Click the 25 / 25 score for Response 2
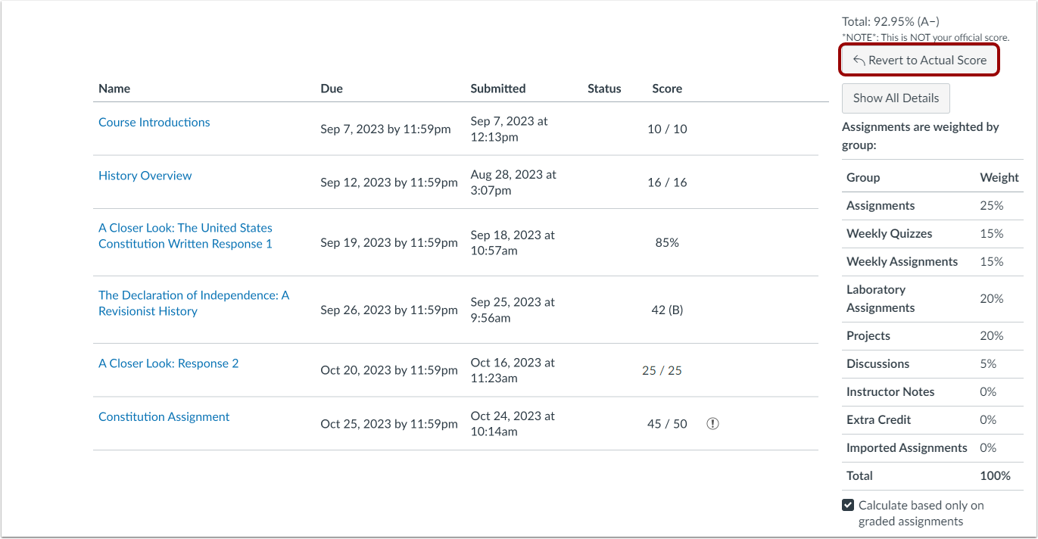The image size is (1038, 539). coord(662,371)
